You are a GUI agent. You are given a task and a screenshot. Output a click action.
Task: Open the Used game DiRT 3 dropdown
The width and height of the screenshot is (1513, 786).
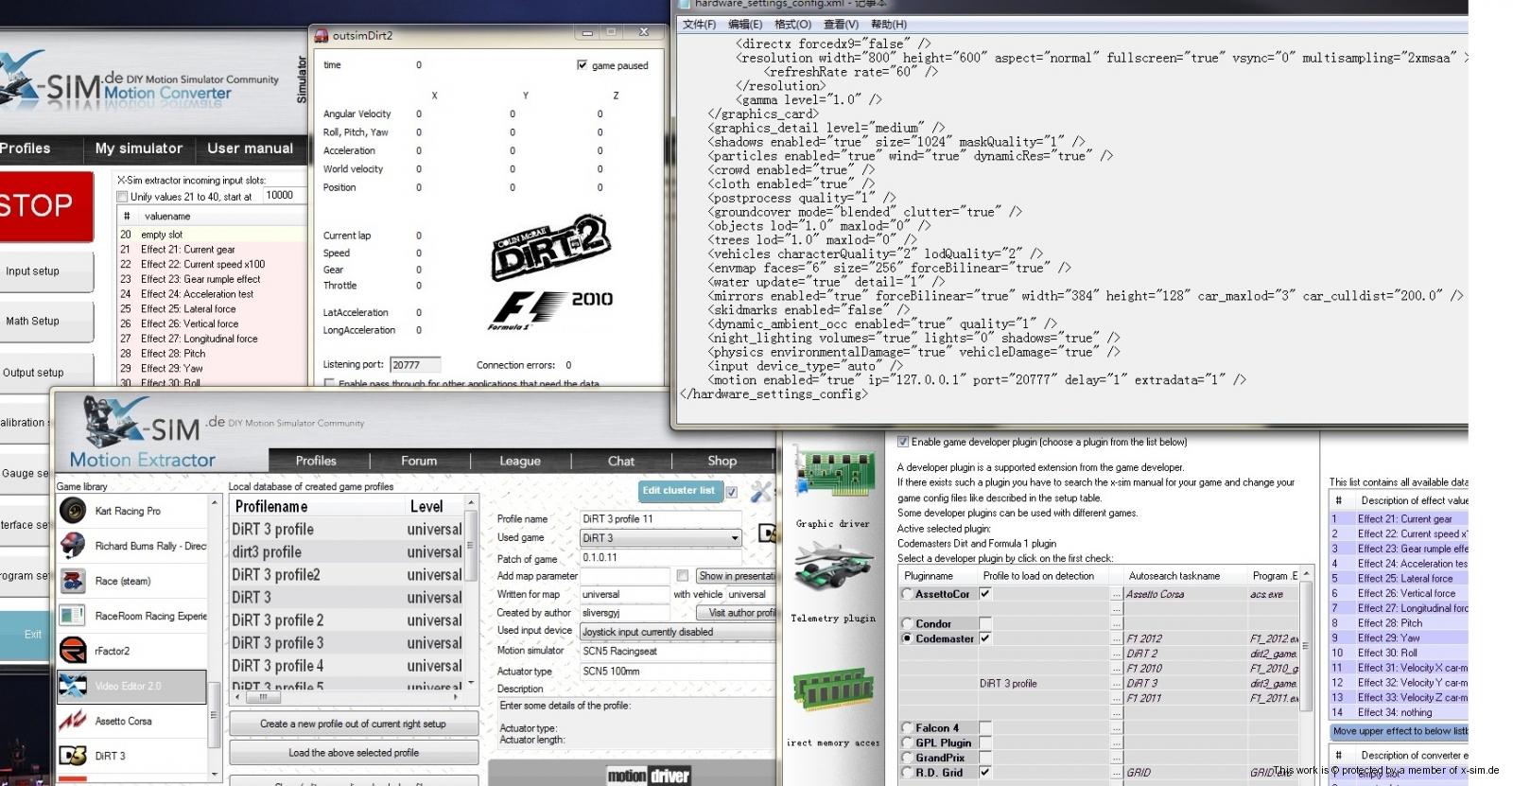(734, 538)
